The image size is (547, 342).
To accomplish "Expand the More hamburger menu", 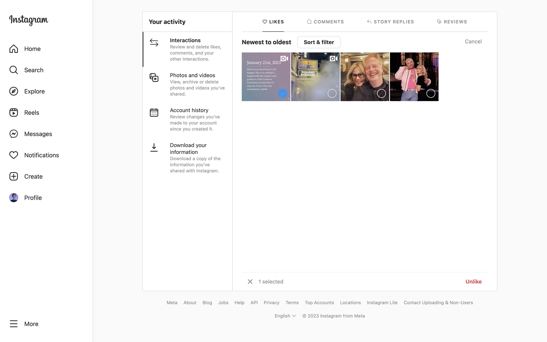I will click(14, 324).
